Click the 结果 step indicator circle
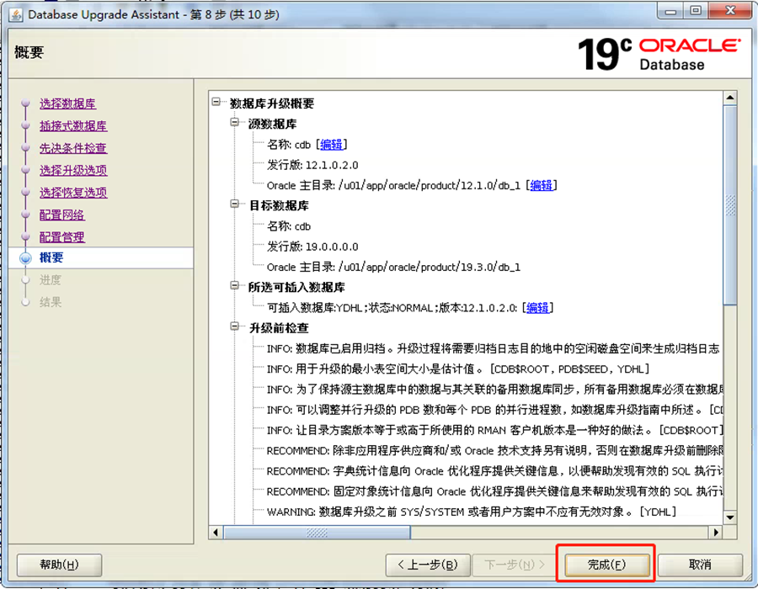 click(25, 303)
